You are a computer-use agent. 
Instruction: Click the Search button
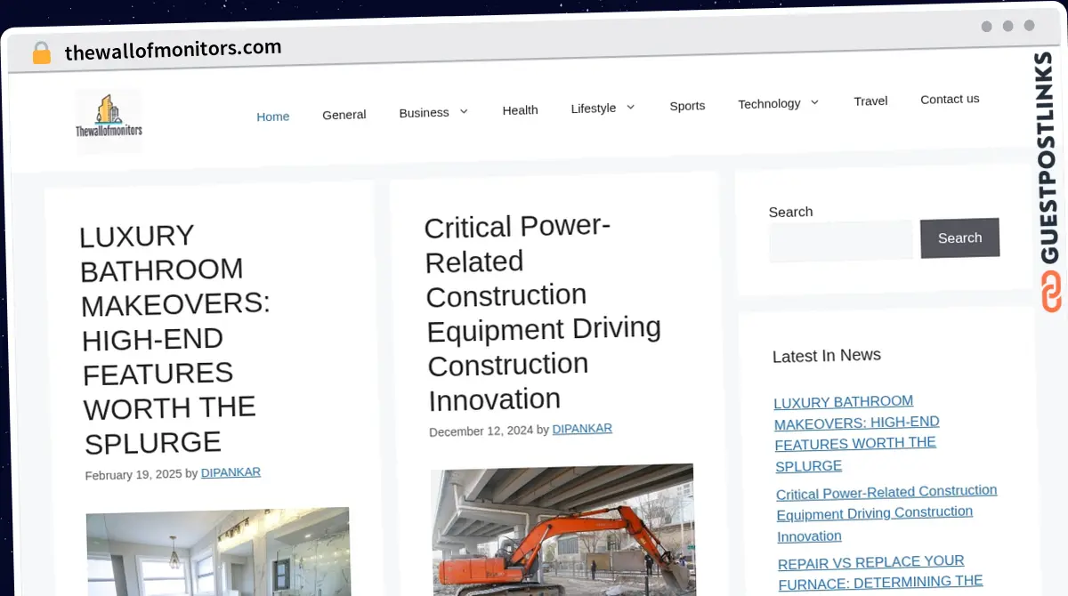pyautogui.click(x=959, y=238)
